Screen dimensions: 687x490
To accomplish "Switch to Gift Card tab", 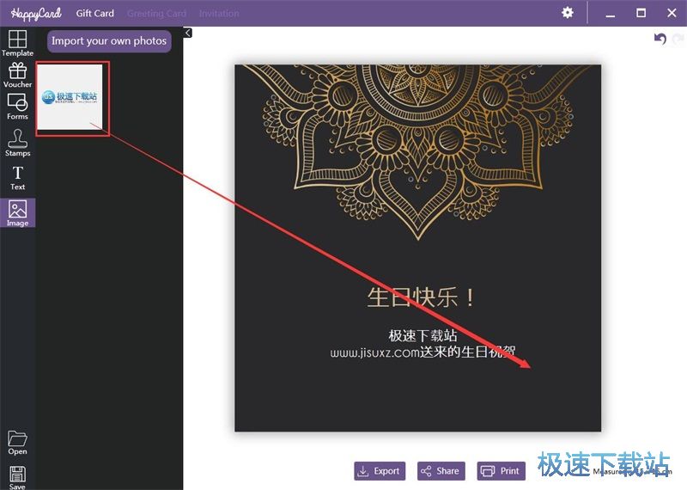I will click(94, 13).
